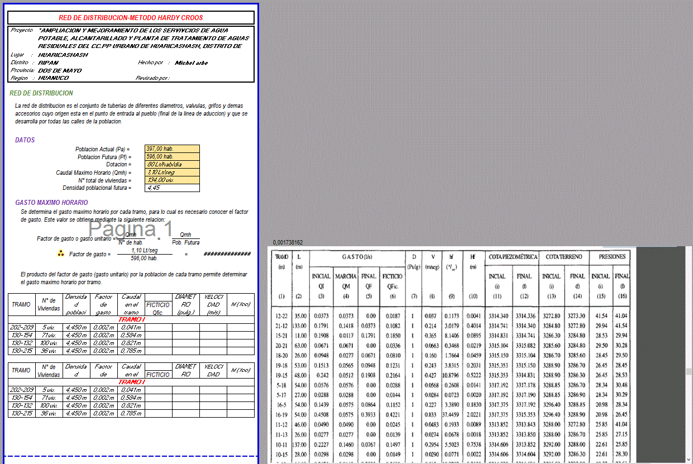Select the Provincia value 'DOS DE MAYO'
This screenshot has height=464, width=693.
pyautogui.click(x=60, y=70)
